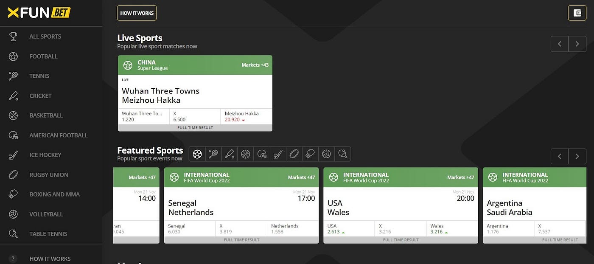Image resolution: width=594 pixels, height=264 pixels.
Task: Bet on Wuhan Three Towns at 1.220
Action: pyautogui.click(x=144, y=116)
